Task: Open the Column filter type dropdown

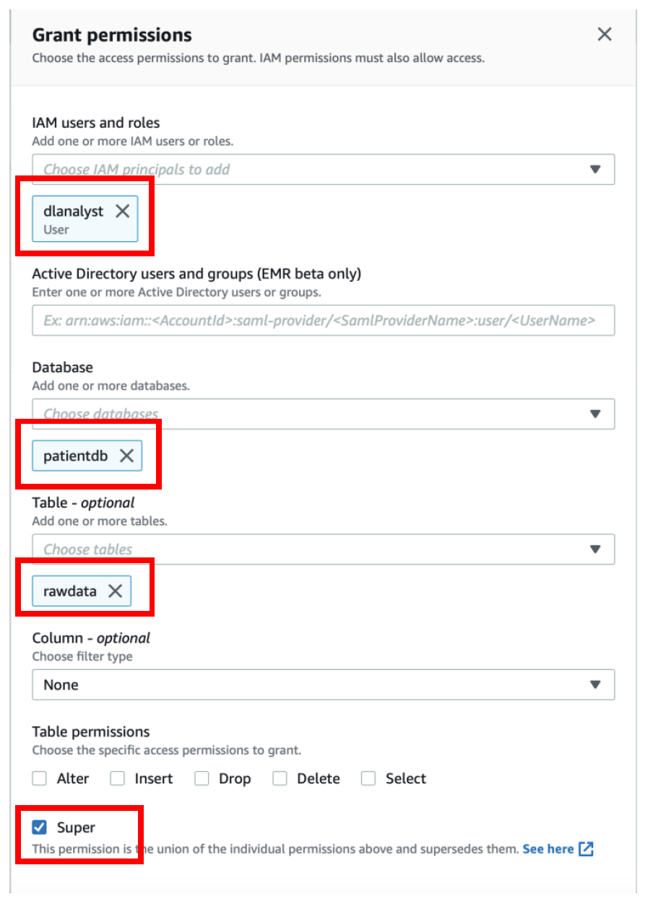Action: (x=324, y=685)
